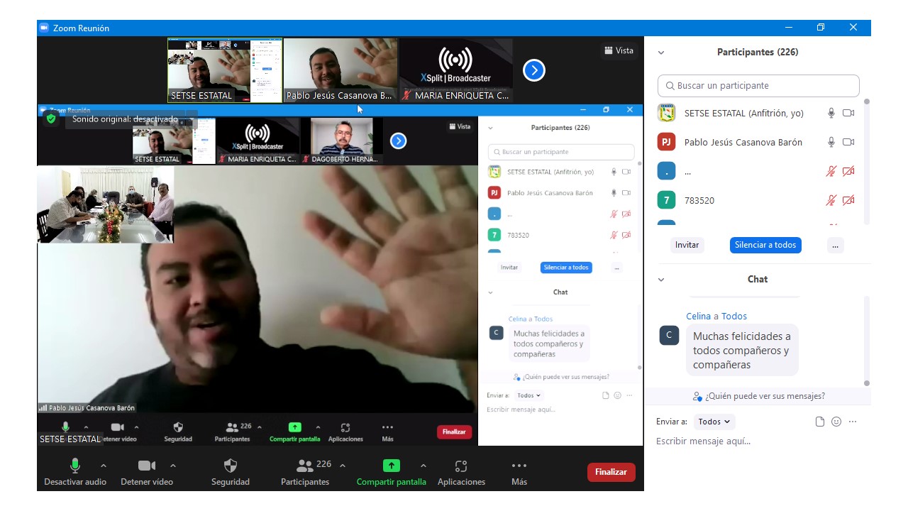
Task: Click blue next-arrow in video thumbnail strip
Action: pos(534,70)
